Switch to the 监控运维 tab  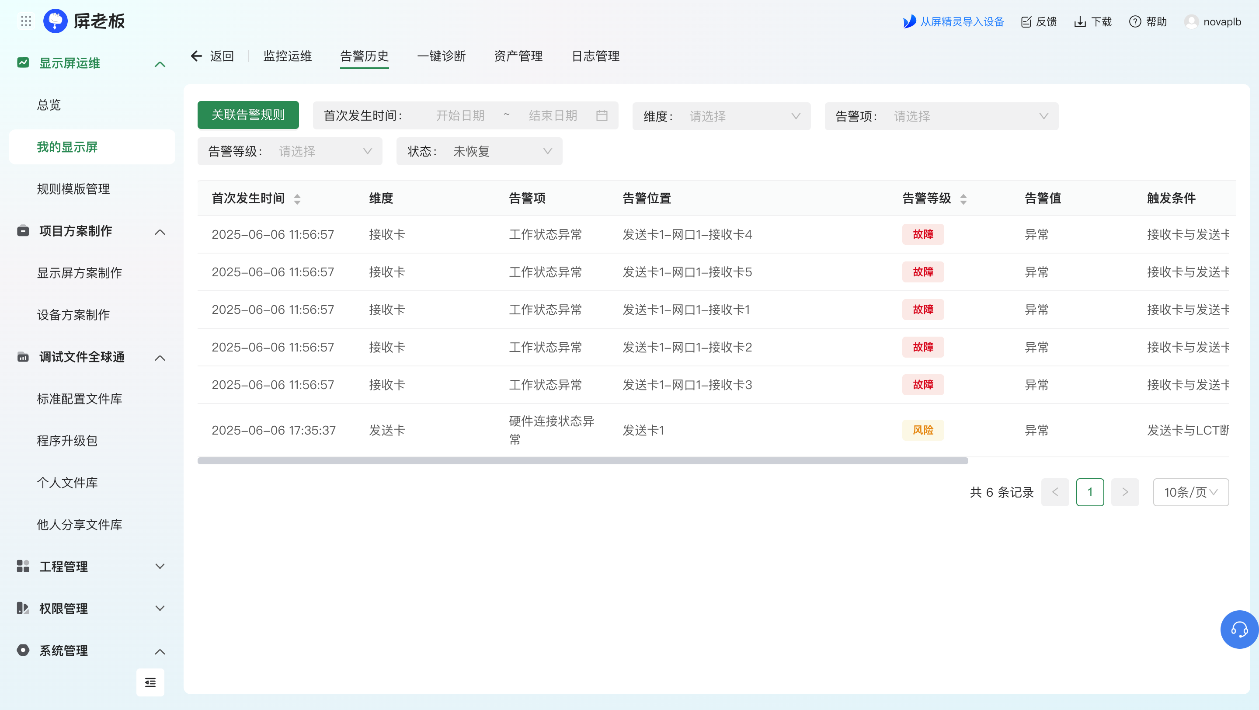(x=287, y=56)
